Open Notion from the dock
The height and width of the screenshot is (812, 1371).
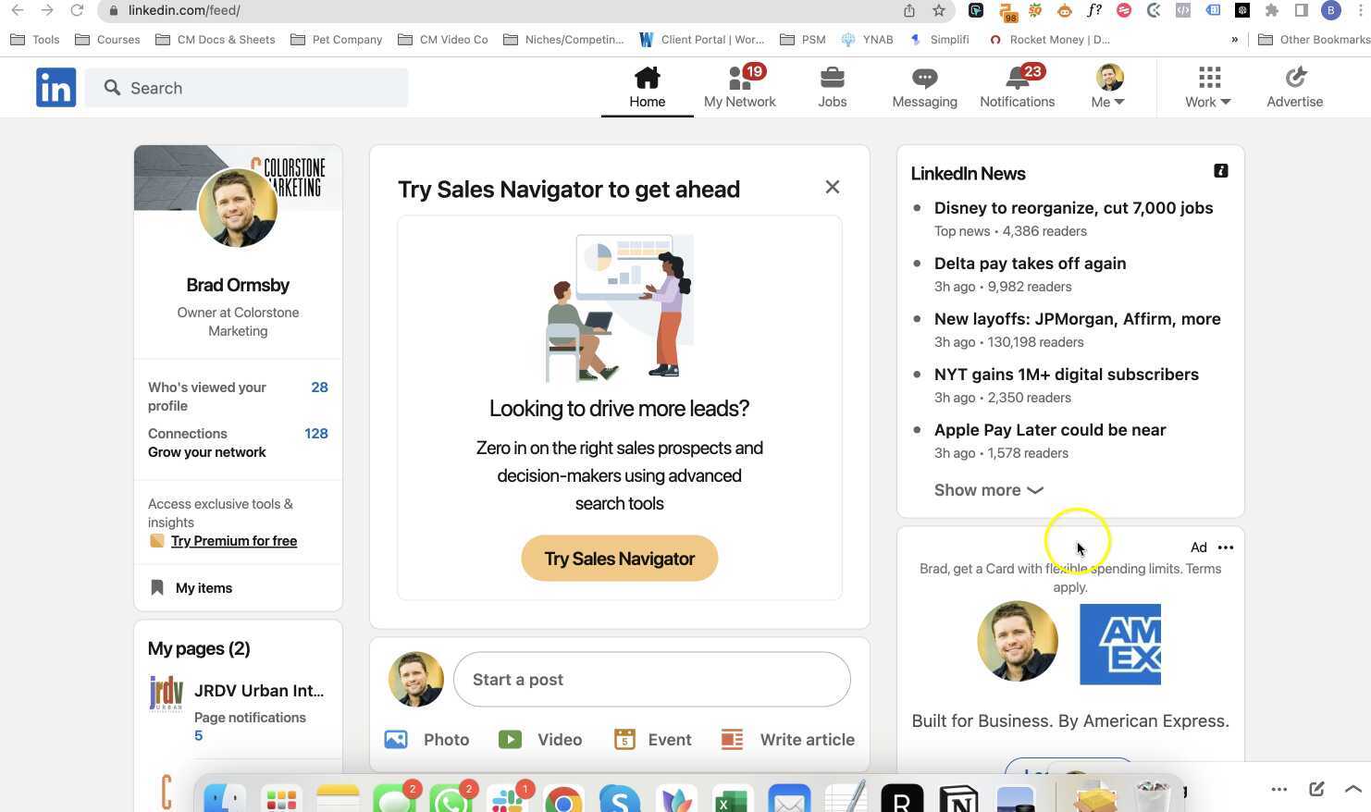(x=958, y=799)
